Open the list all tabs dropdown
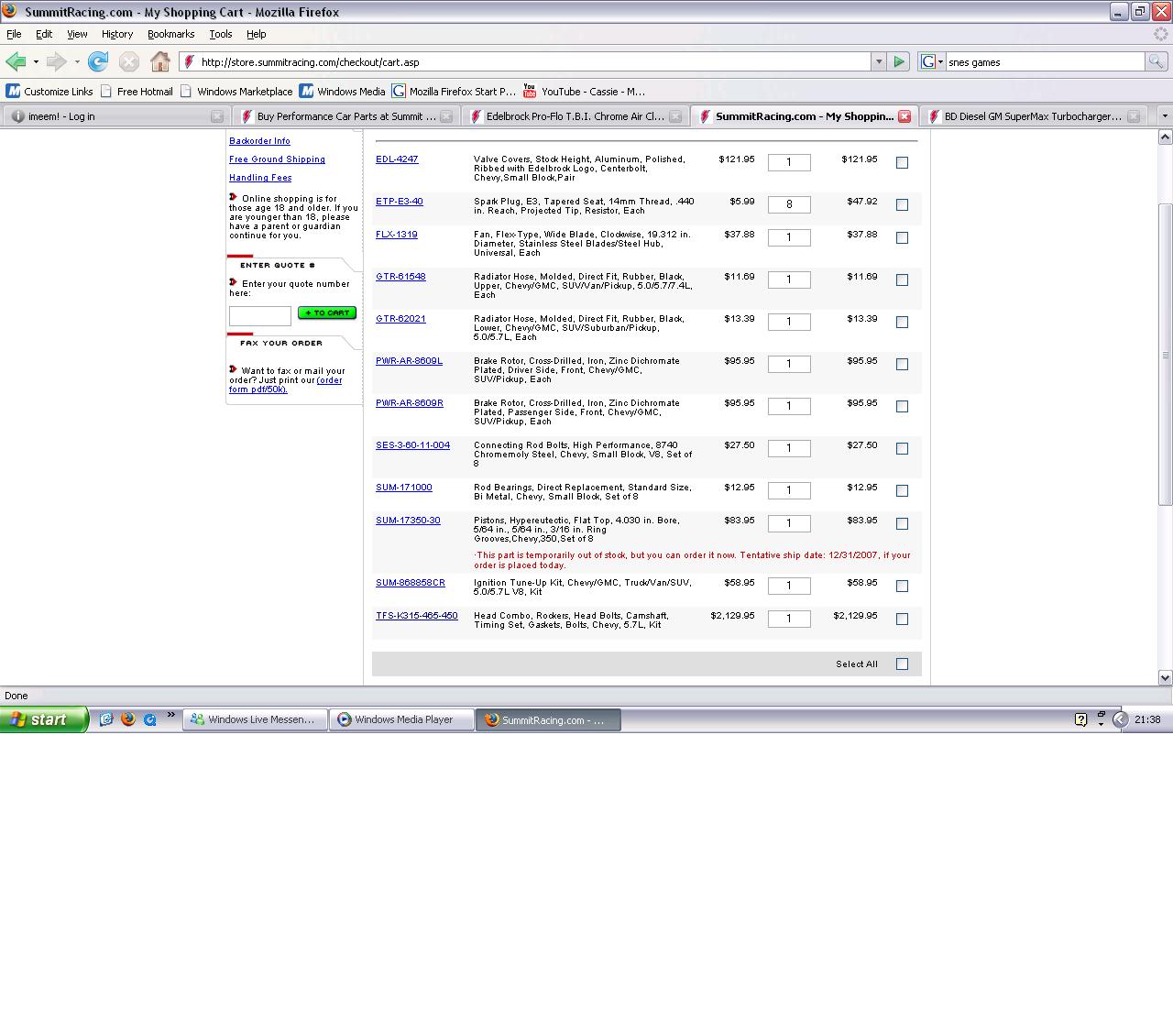Image resolution: width=1173 pixels, height=1031 pixels. tap(1164, 116)
